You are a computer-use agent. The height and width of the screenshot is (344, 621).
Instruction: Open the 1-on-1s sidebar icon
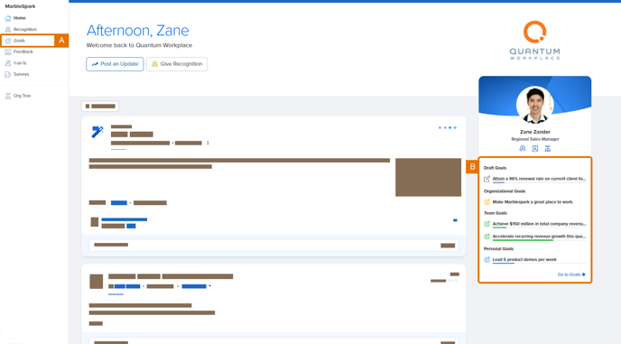coord(8,63)
